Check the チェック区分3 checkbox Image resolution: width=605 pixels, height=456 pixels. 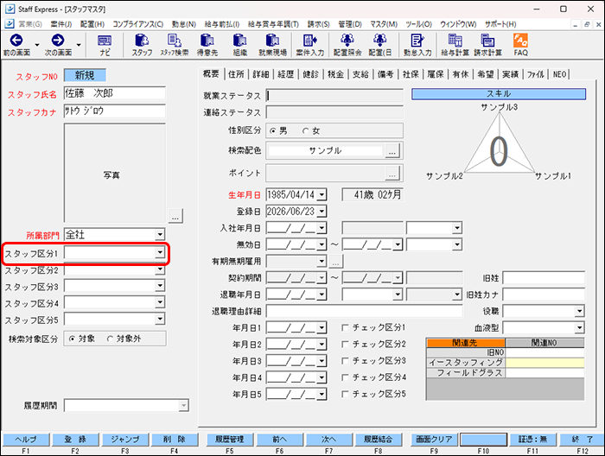pyautogui.click(x=346, y=361)
